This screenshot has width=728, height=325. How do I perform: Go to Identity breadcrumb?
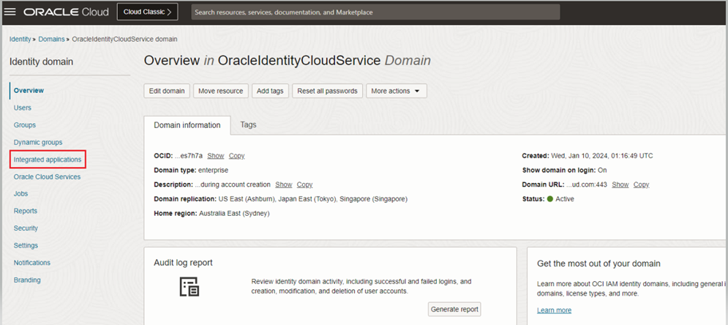coord(20,39)
